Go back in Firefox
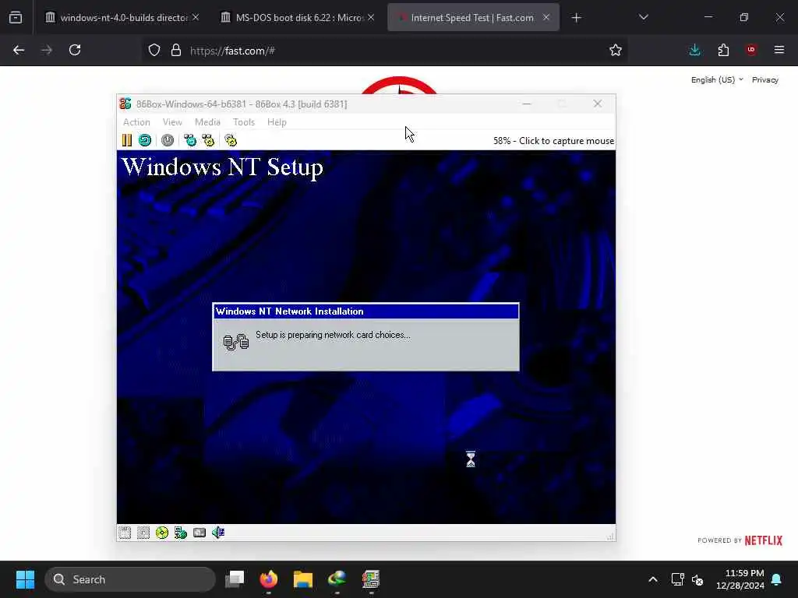Viewport: 798px width, 598px height. coord(19,50)
